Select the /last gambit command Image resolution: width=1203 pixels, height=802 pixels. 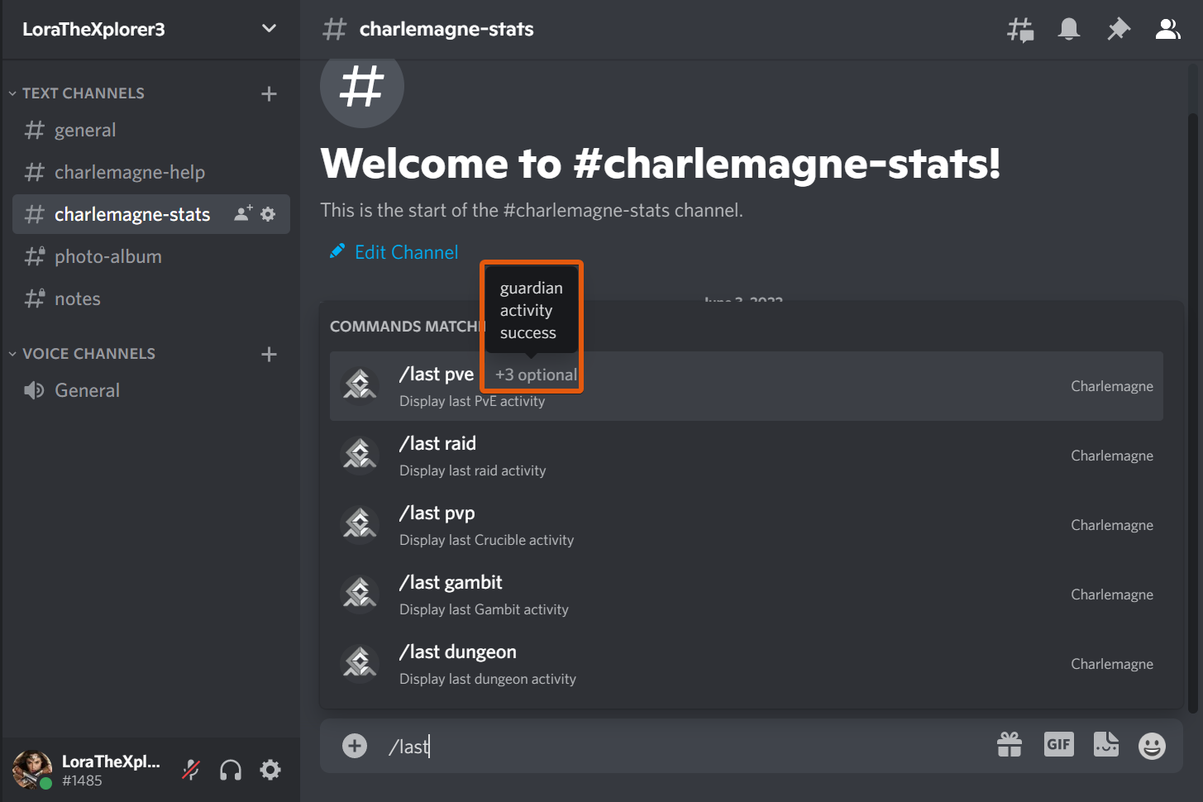pos(746,594)
